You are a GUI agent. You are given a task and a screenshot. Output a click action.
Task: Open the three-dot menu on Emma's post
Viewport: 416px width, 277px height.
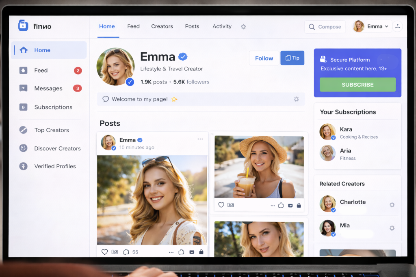coord(200,139)
